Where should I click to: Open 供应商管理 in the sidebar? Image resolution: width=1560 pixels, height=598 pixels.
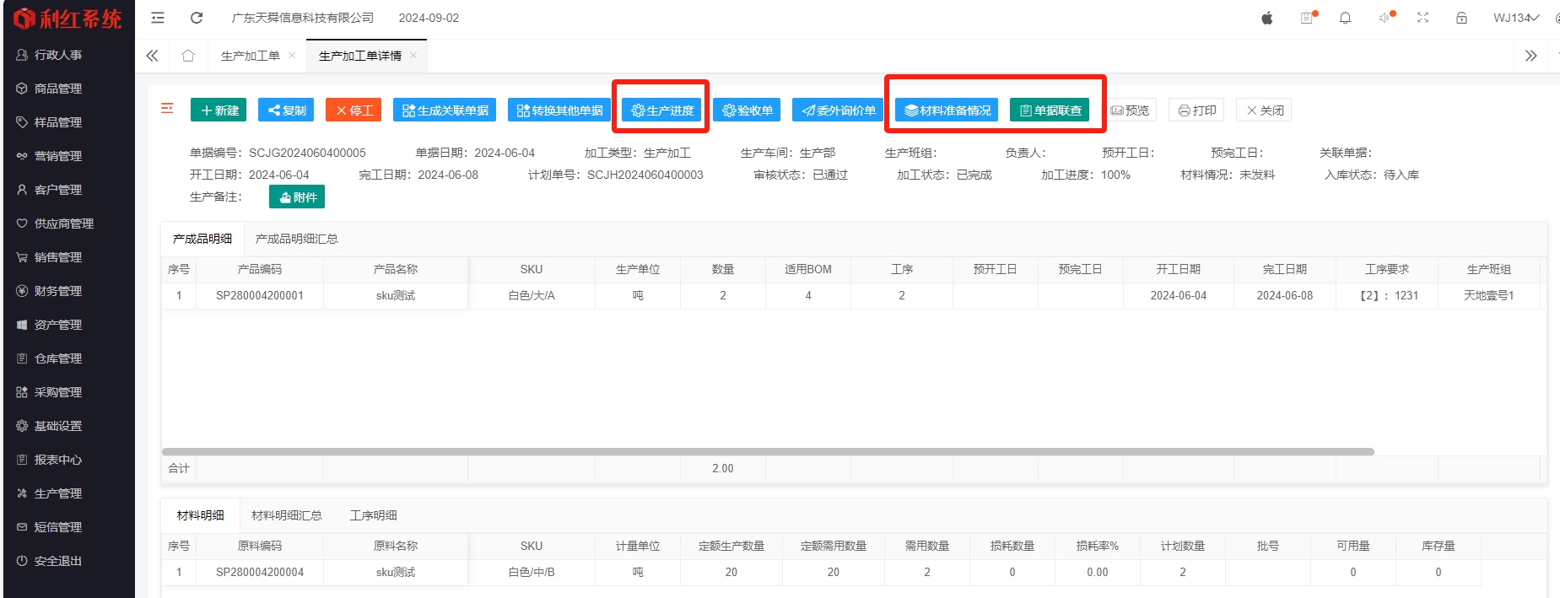69,224
